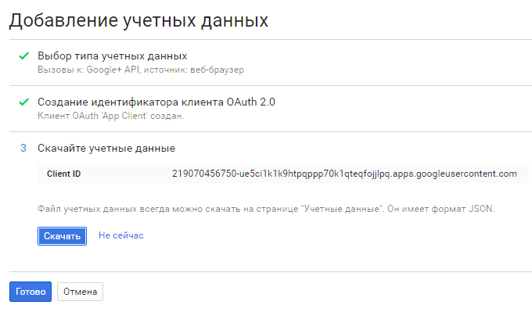Click the blue Скачать button
Image resolution: width=532 pixels, height=312 pixels.
click(x=62, y=236)
